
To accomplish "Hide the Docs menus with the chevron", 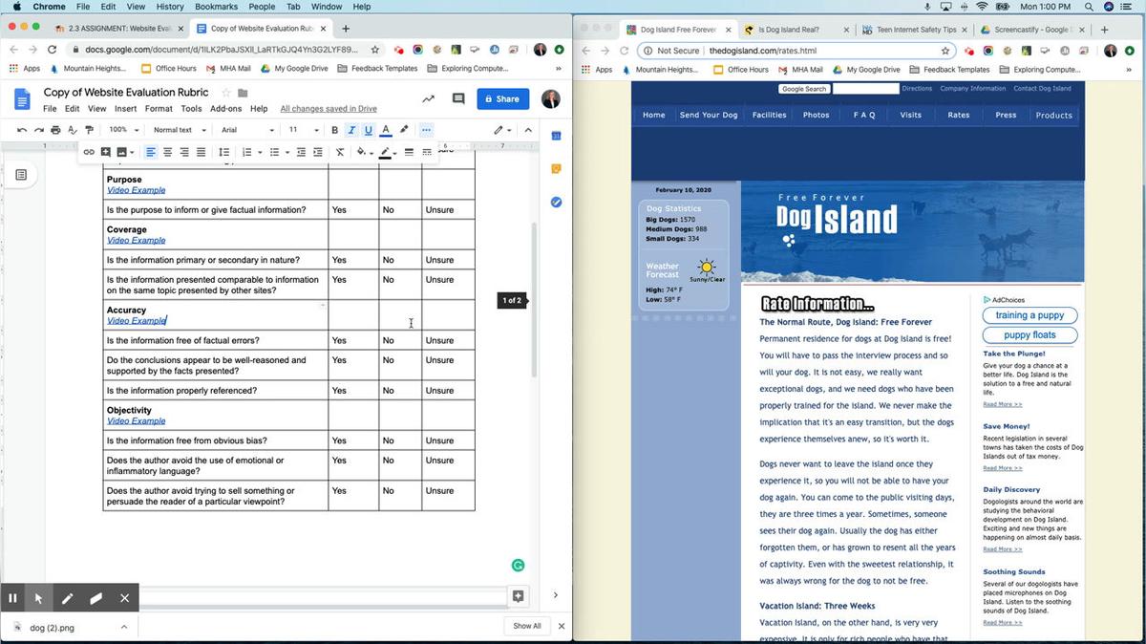I will pos(530,130).
